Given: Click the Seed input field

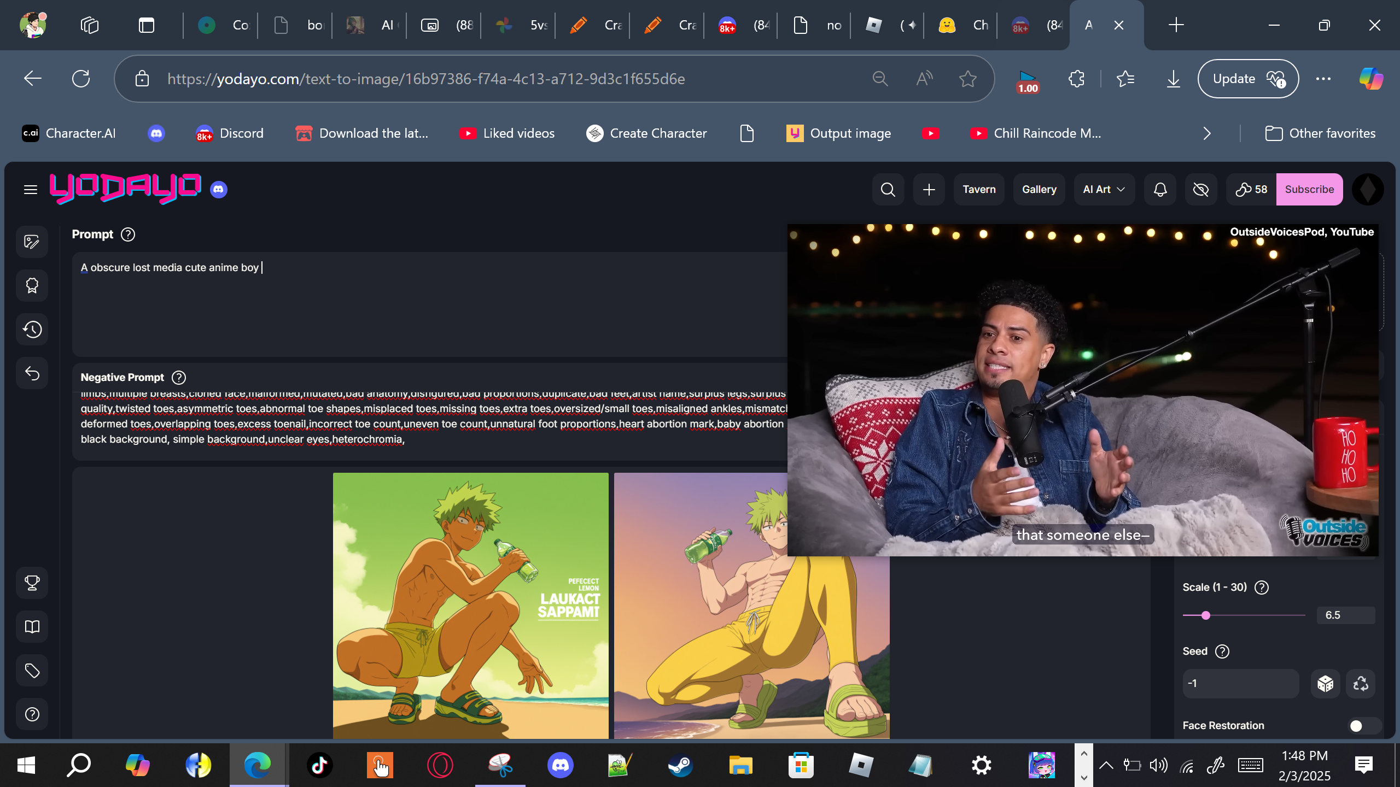Looking at the screenshot, I should coord(1241,684).
